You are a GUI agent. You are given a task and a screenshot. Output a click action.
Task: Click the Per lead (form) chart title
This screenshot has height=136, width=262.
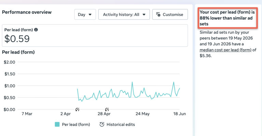18,52
